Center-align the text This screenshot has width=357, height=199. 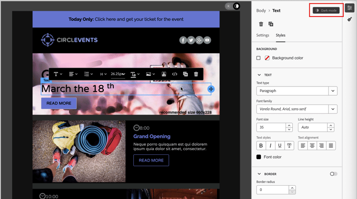pyautogui.click(x=312, y=146)
